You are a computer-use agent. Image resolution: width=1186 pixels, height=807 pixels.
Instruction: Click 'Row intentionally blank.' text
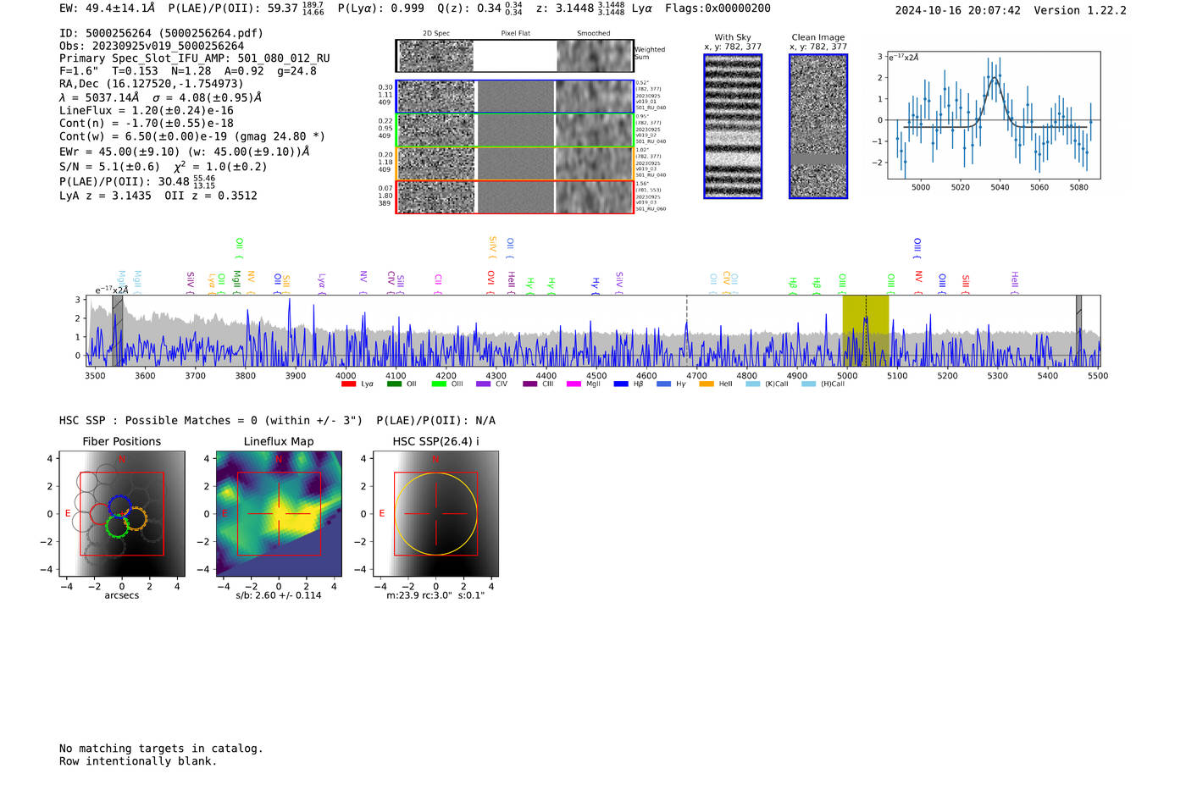click(138, 761)
